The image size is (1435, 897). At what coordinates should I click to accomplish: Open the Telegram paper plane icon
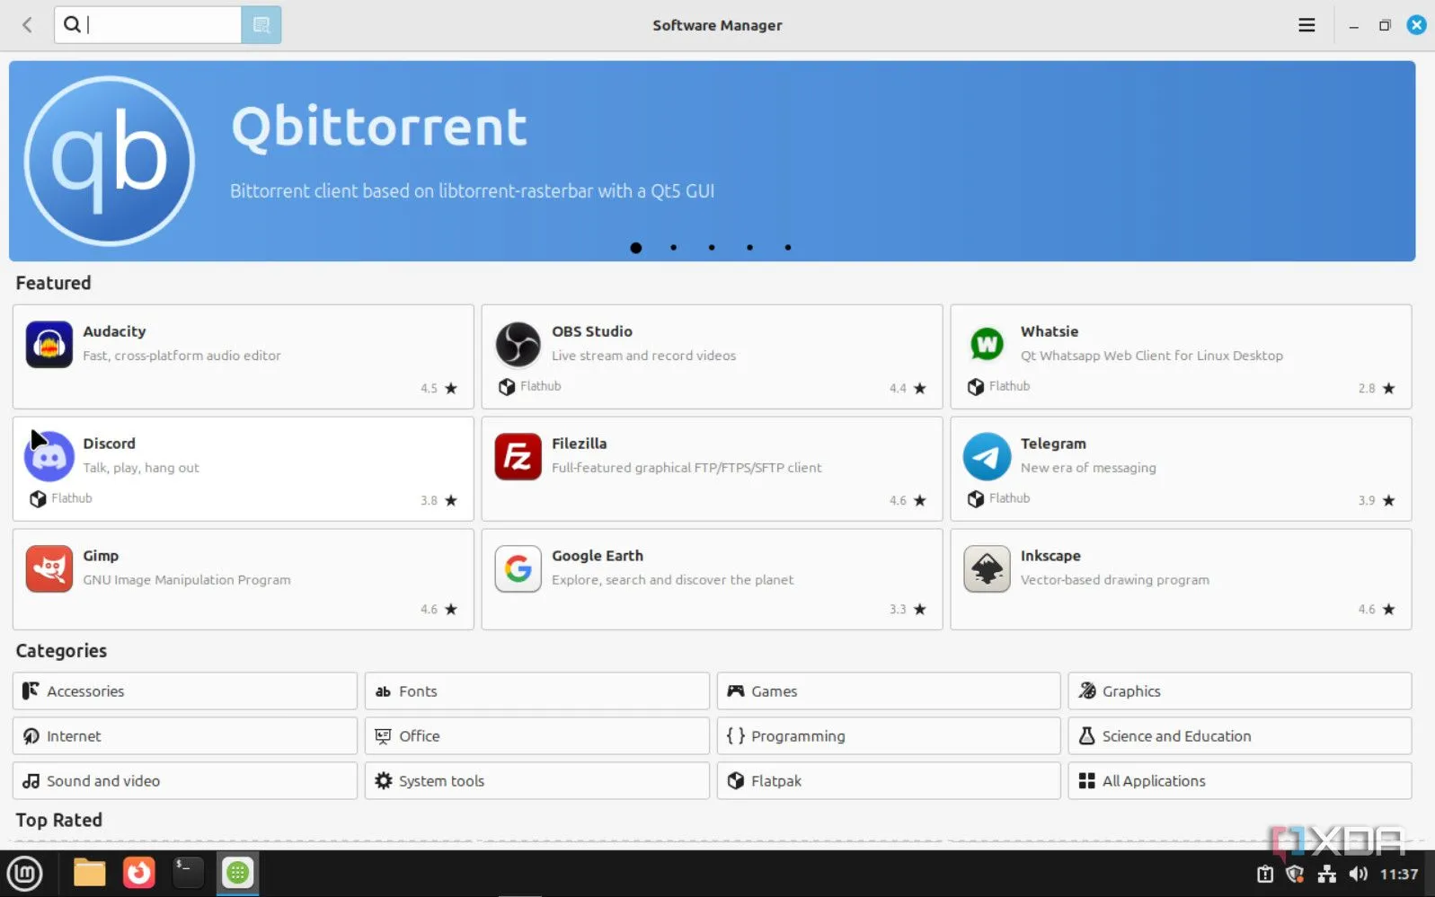(x=987, y=457)
